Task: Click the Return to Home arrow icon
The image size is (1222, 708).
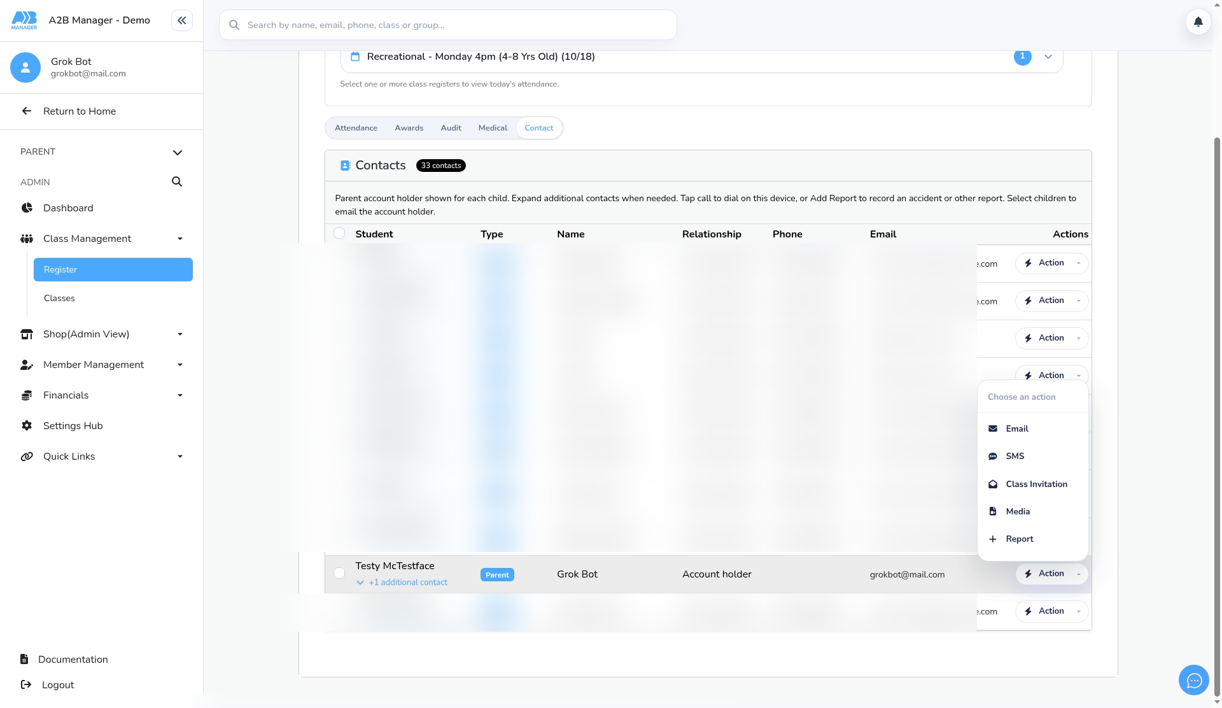Action: (x=26, y=111)
